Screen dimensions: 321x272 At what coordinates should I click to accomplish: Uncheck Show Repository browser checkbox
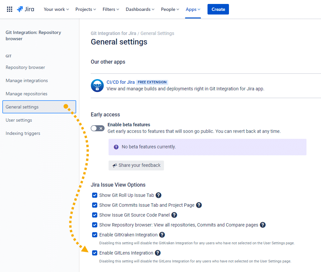coord(95,225)
